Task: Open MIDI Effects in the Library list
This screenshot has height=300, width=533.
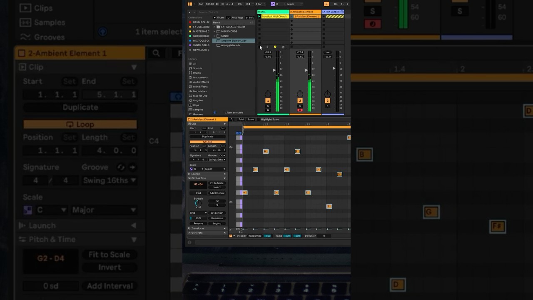Action: pyautogui.click(x=200, y=87)
